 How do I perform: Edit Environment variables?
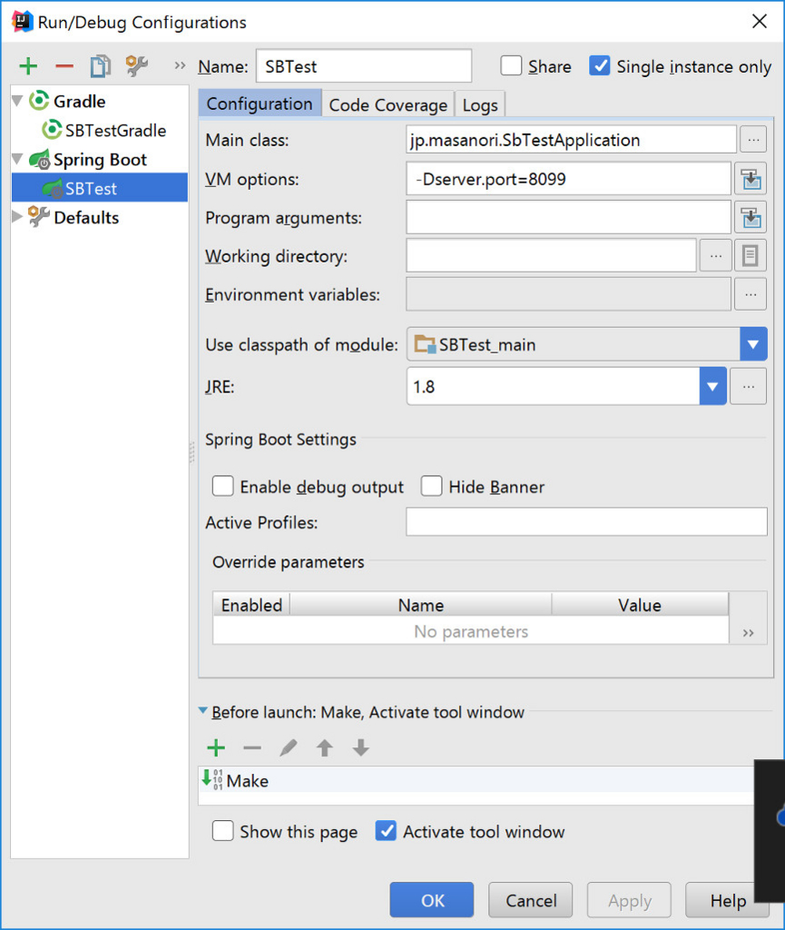750,295
